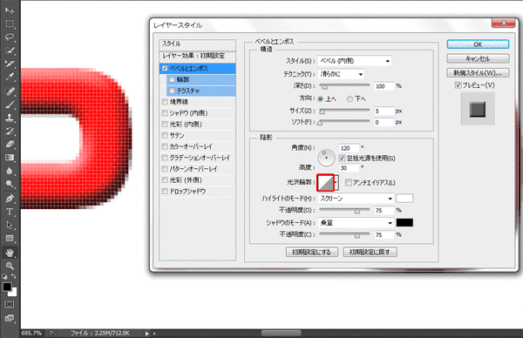
Task: Toggle Quick Mask mode
Action: (x=10, y=304)
